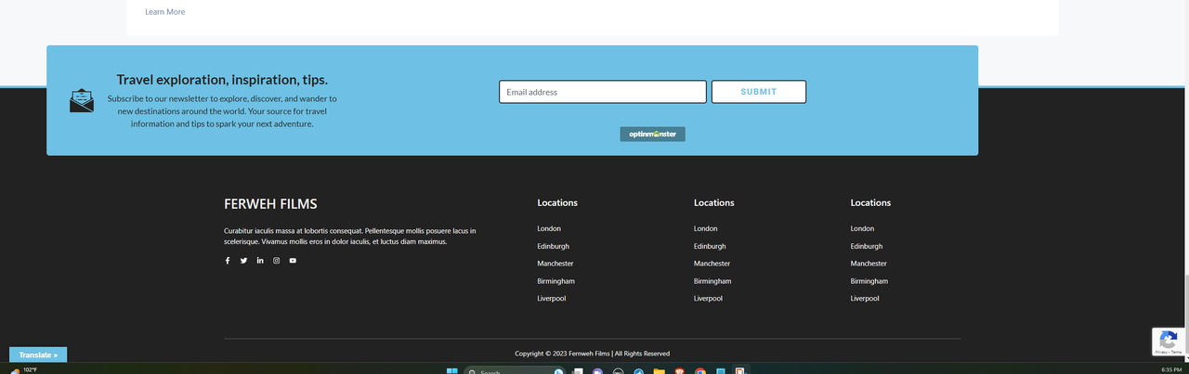1189x374 pixels.
Task: Open Birmingham in the third Locations column
Action: 870,281
